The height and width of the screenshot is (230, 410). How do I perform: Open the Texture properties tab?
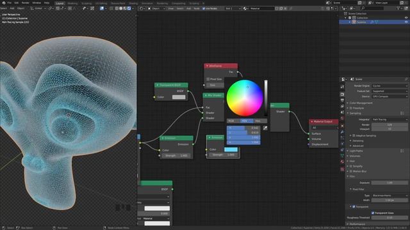click(342, 169)
